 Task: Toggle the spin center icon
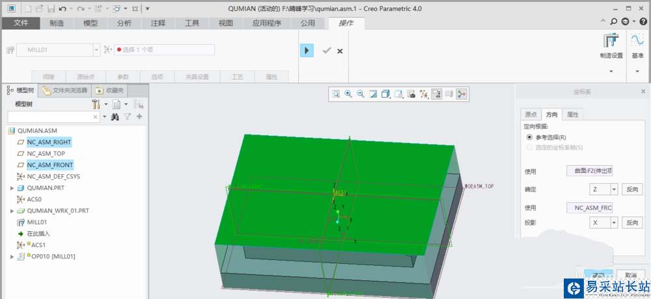coord(461,94)
